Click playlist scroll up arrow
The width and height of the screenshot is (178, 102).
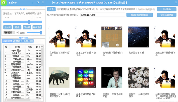click(x=42, y=46)
